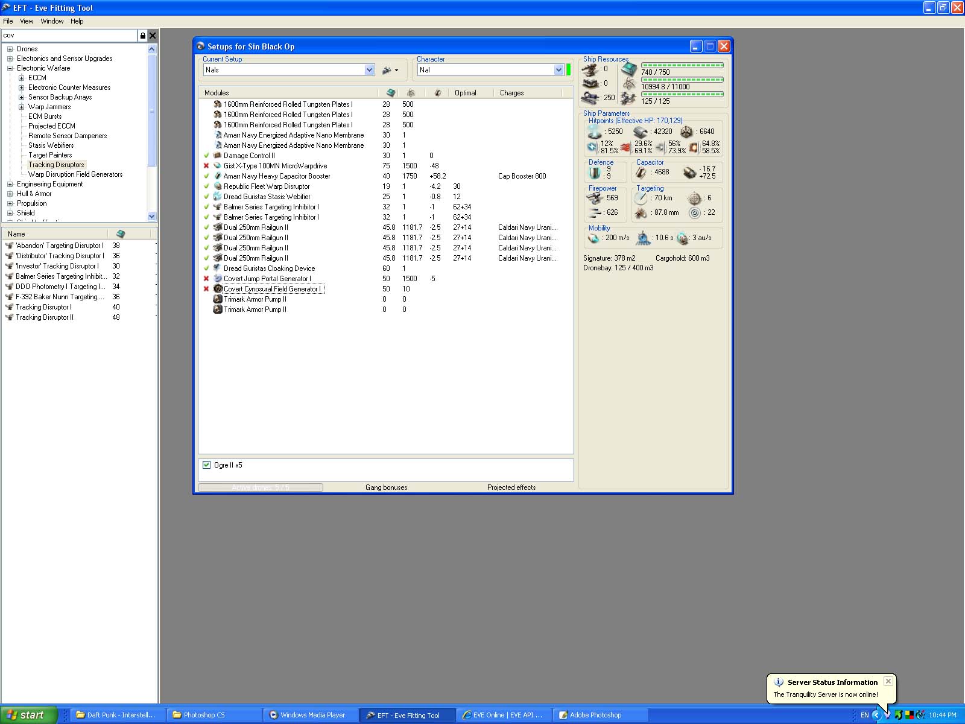This screenshot has width=965, height=724.
Task: Click the align time icon showing 10.6 s
Action: click(644, 238)
